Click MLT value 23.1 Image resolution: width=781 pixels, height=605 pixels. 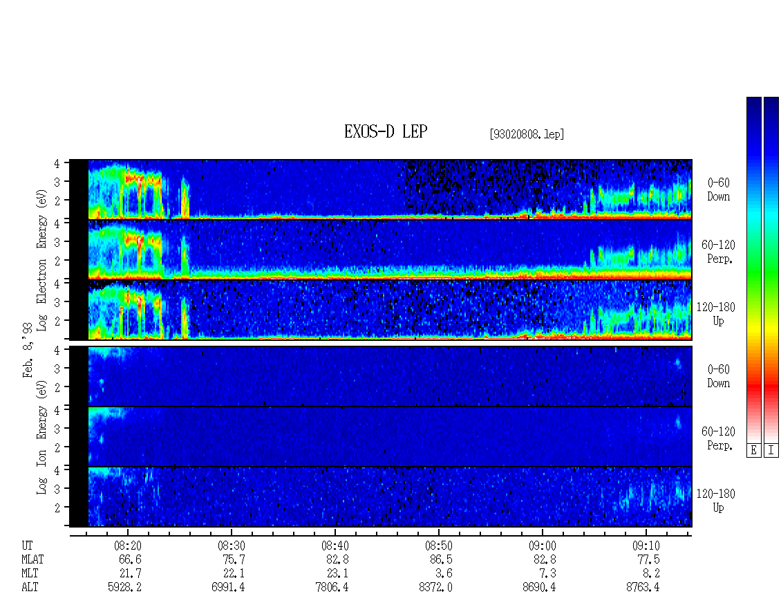[337, 574]
